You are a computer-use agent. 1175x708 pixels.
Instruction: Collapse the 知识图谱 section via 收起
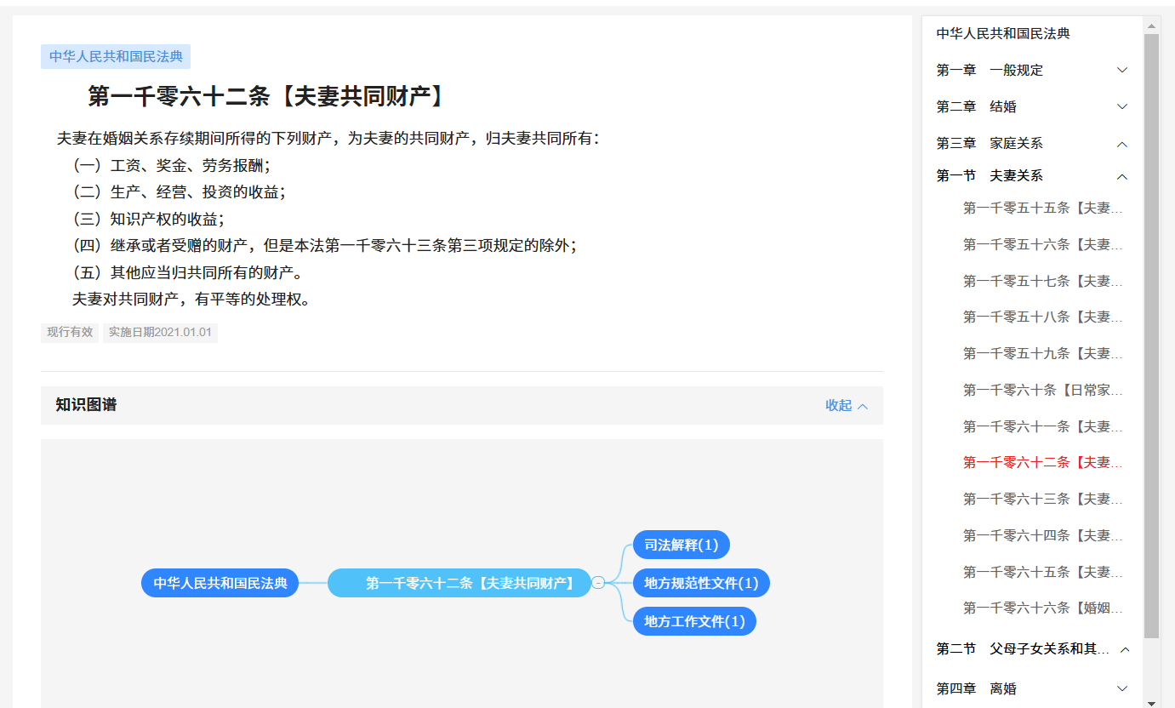[x=847, y=406]
